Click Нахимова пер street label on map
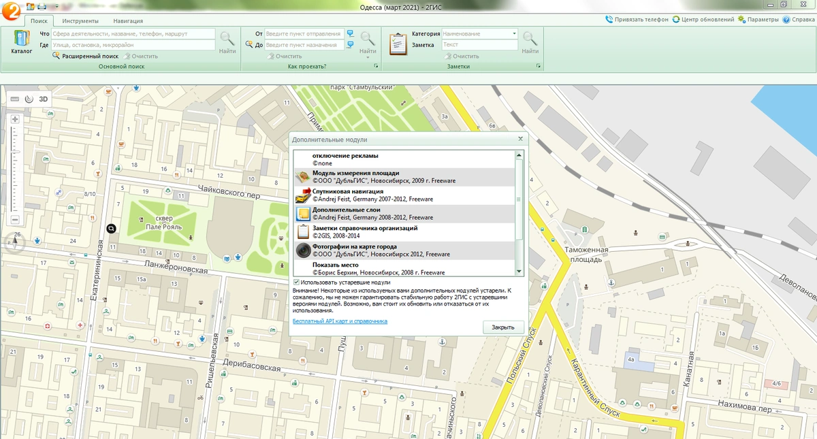The image size is (817, 439). click(743, 406)
